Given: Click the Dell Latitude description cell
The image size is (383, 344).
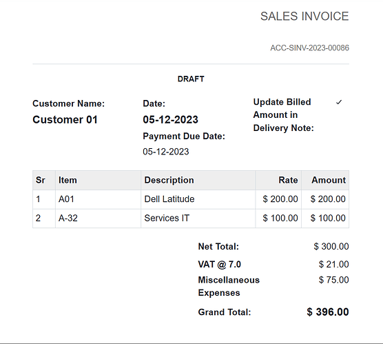Looking at the screenshot, I should (x=198, y=199).
